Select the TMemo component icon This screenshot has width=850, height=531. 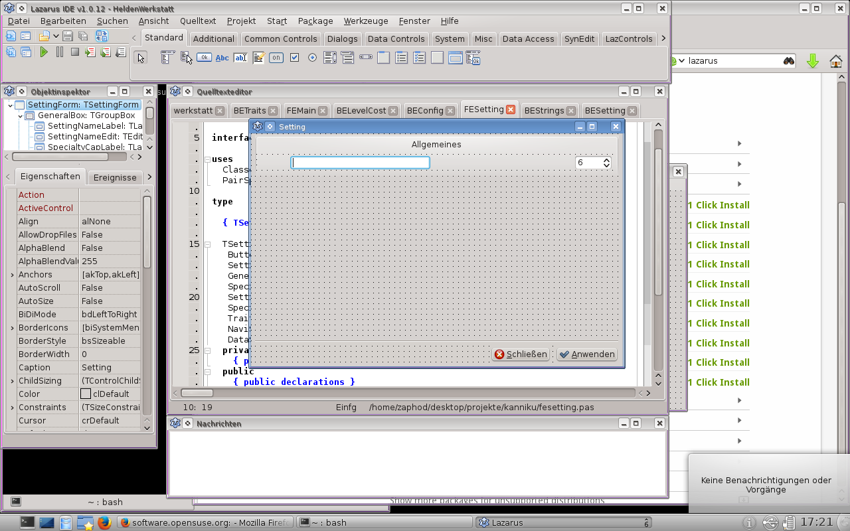258,58
